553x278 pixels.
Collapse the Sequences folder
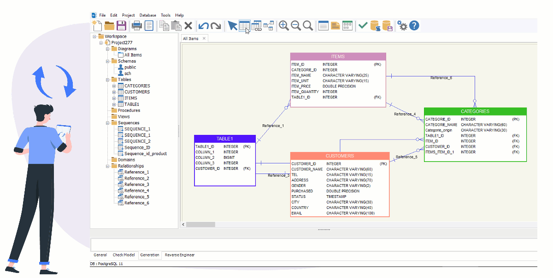pos(107,123)
